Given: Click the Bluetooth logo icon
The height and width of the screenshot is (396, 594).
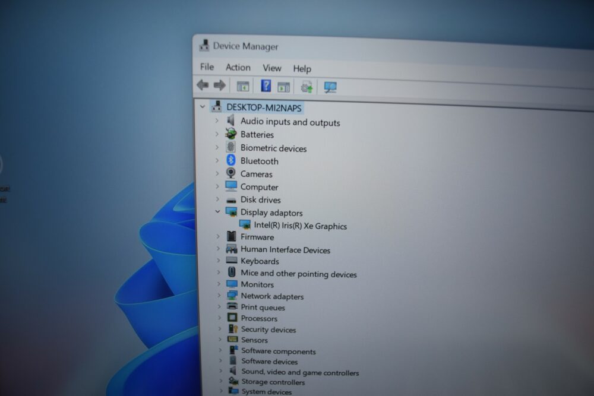Looking at the screenshot, I should point(230,160).
